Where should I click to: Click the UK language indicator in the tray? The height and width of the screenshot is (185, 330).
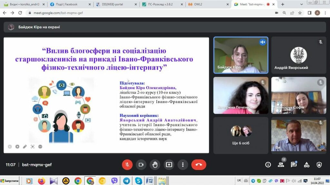(x=239, y=181)
